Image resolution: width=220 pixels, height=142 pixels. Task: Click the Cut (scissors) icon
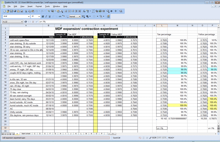(26, 11)
